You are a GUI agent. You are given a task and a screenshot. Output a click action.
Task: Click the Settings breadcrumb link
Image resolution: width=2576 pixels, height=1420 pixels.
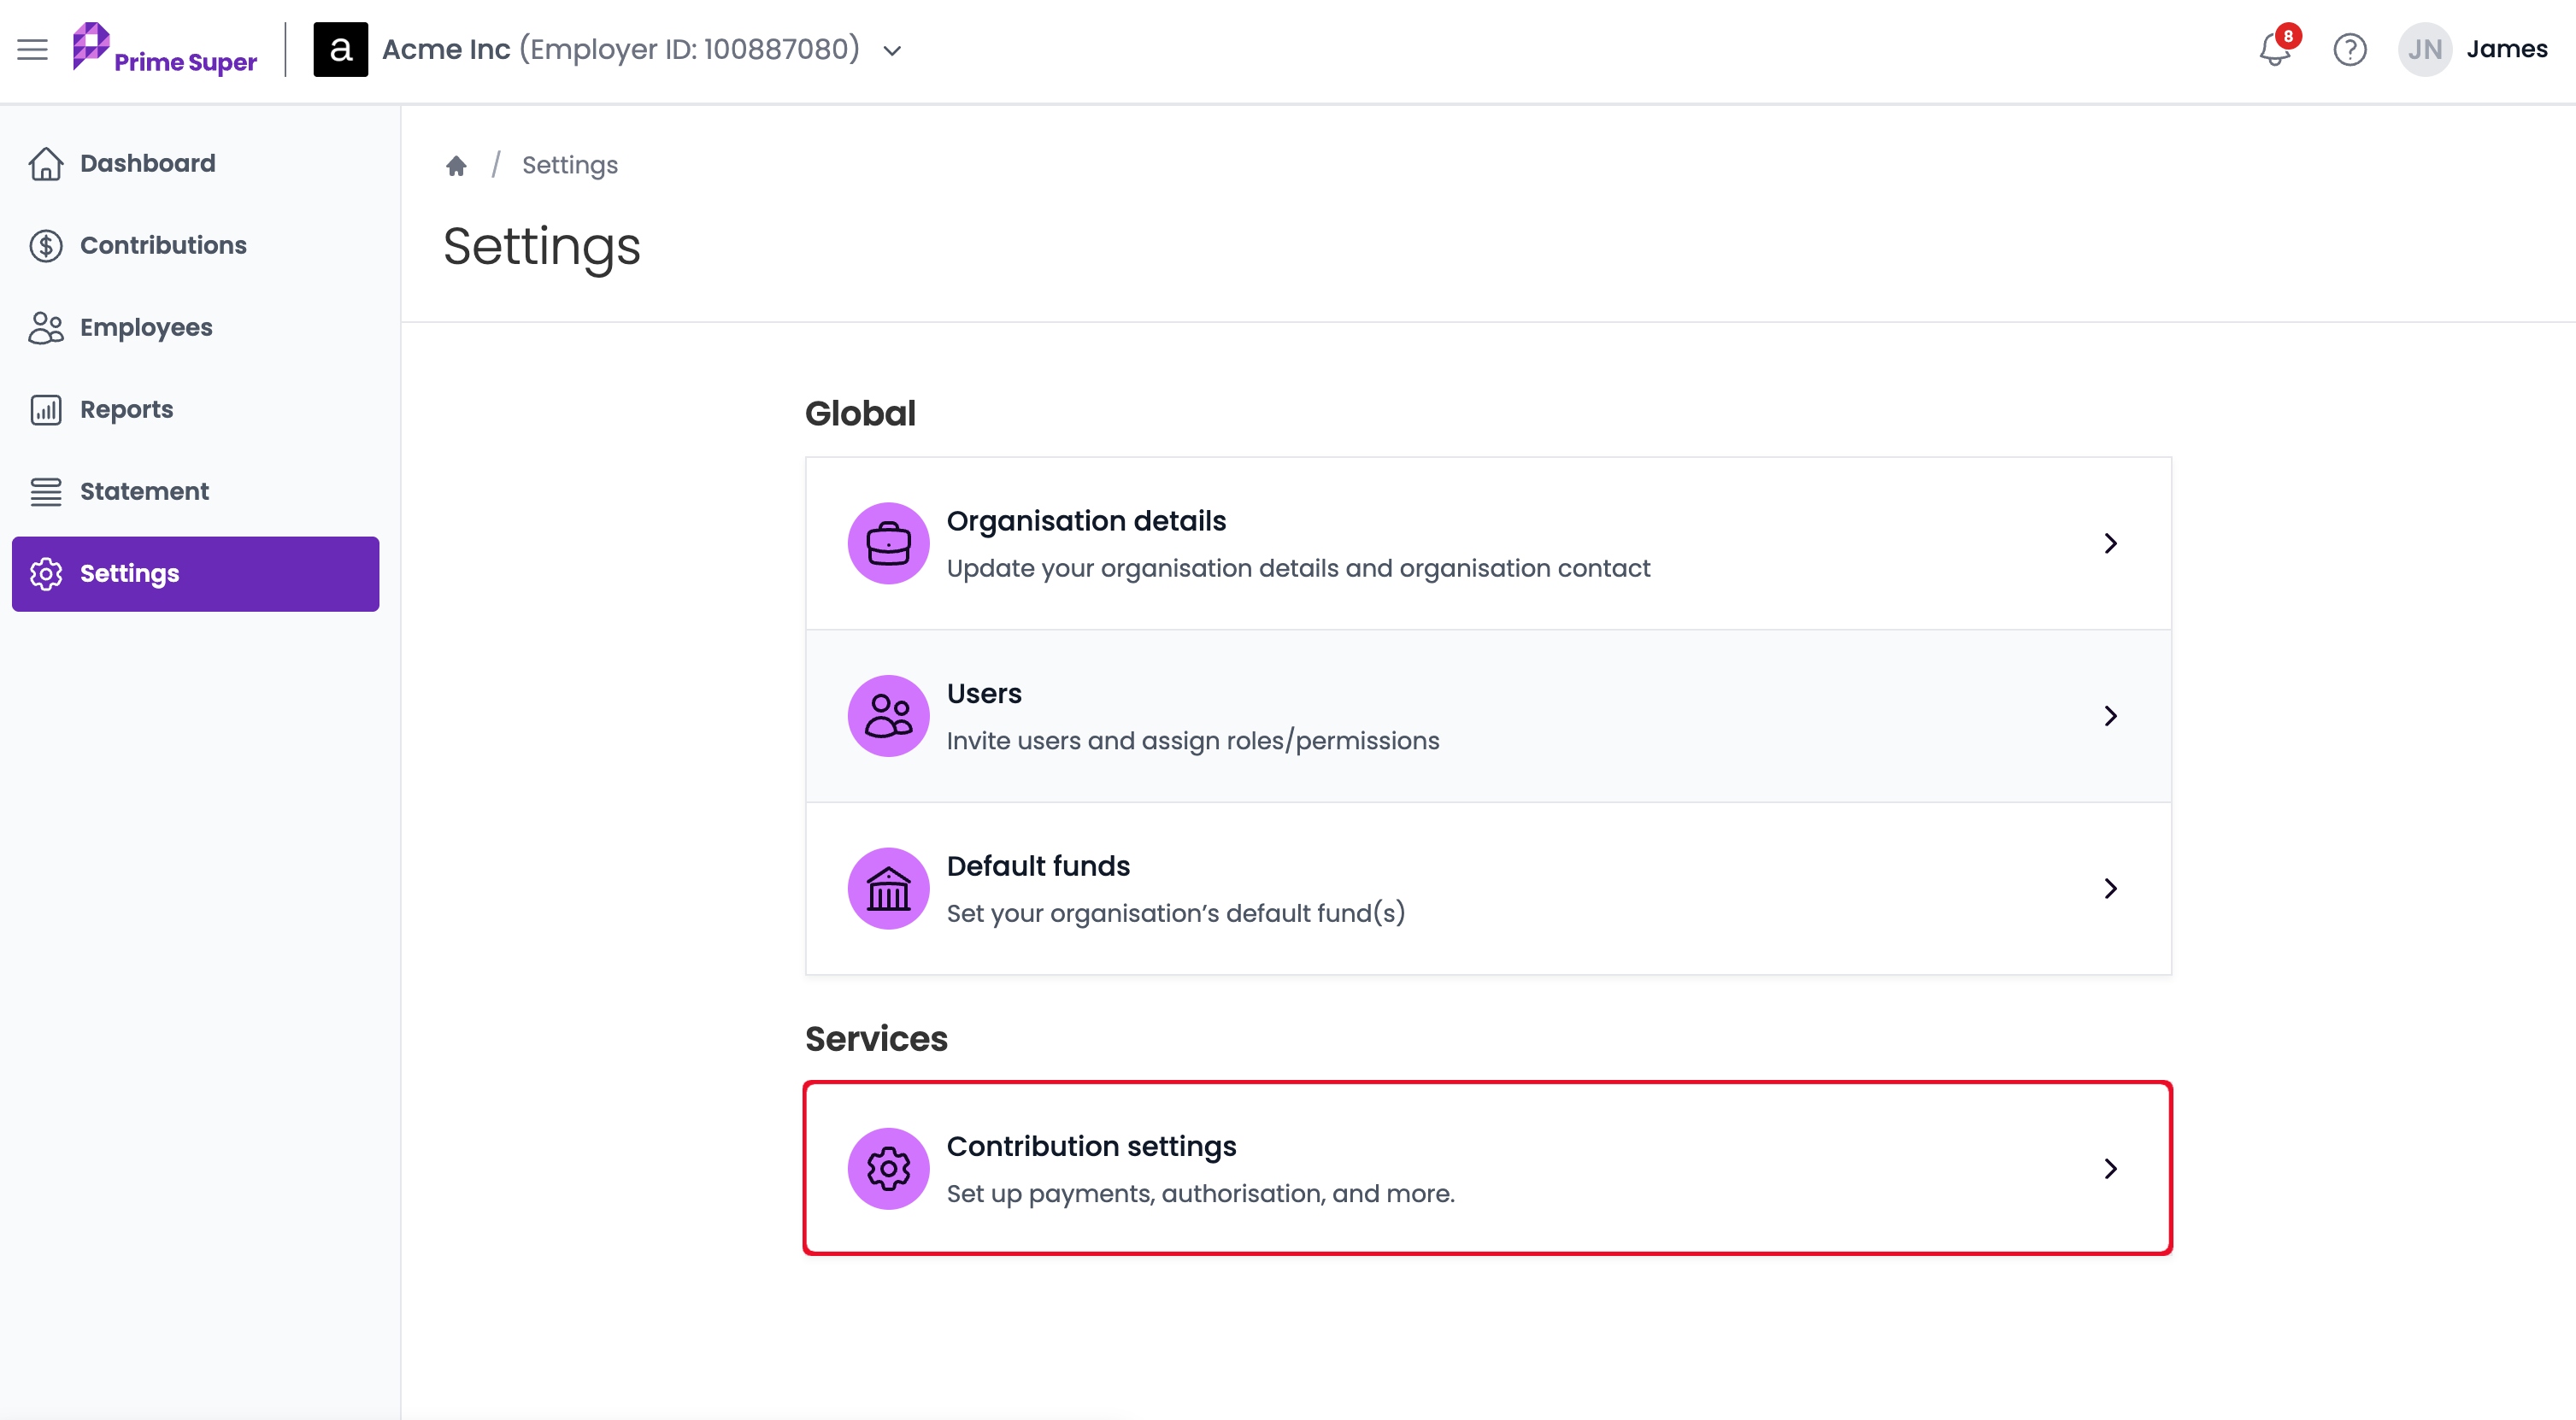tap(570, 165)
